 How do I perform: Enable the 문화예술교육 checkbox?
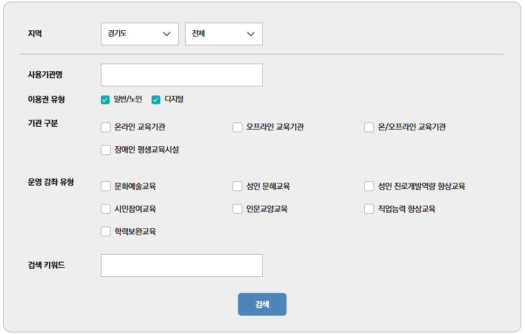[x=106, y=186]
